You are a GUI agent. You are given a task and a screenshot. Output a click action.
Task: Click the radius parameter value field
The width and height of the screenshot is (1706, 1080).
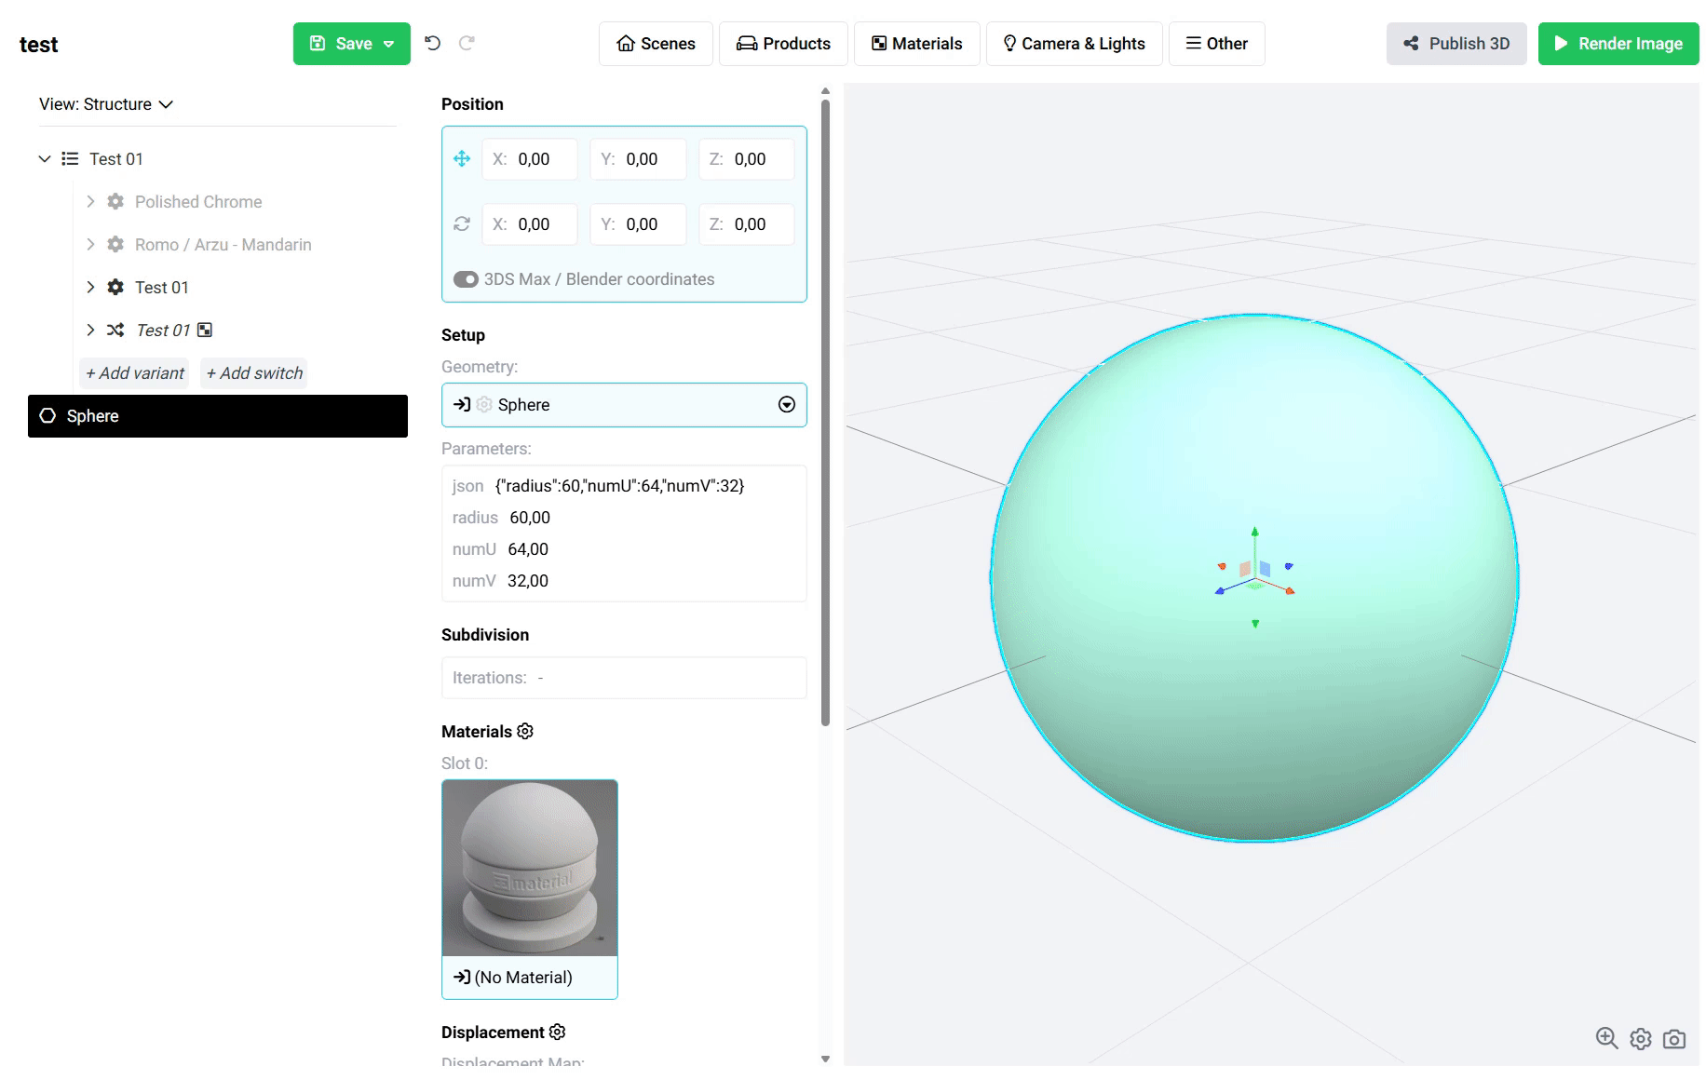(x=530, y=518)
